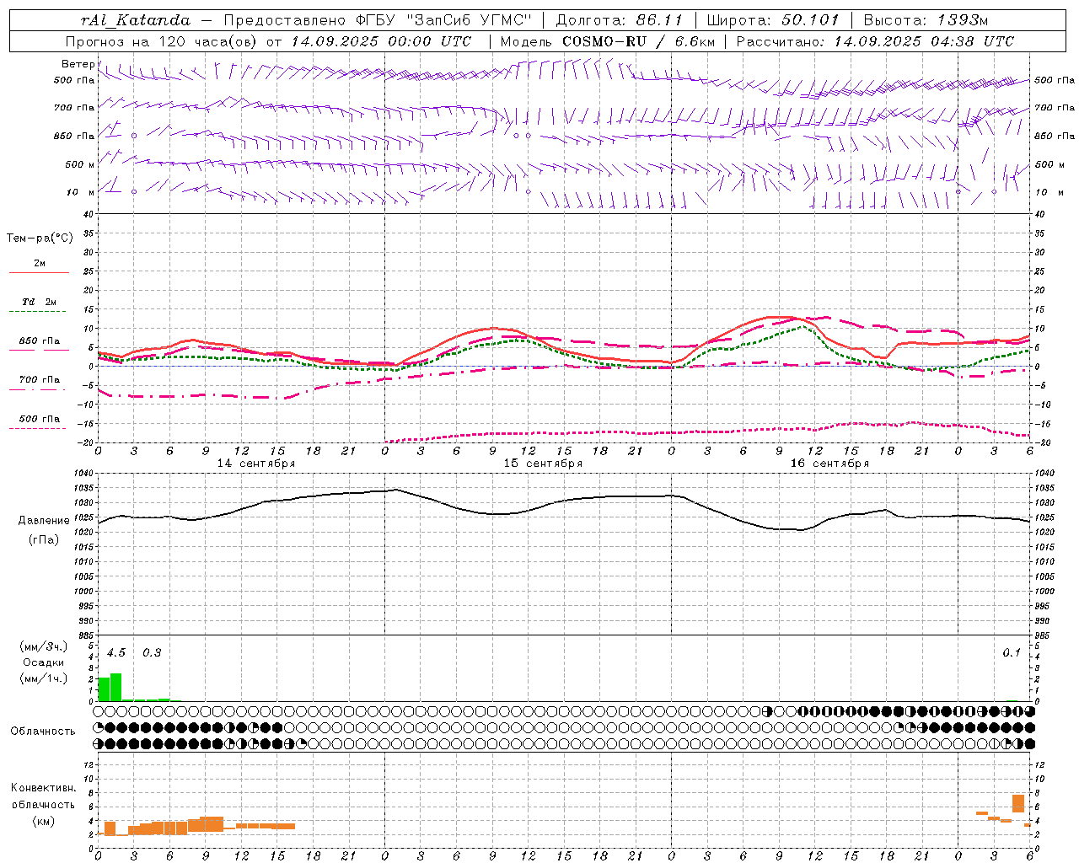1079x863 pixels.
Task: Click the 14 сентября date label
Action: coord(256,464)
